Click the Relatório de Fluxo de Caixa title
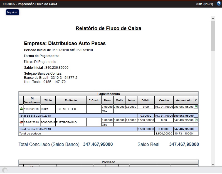Viewport: 222px width, 174px height. (x=108, y=28)
